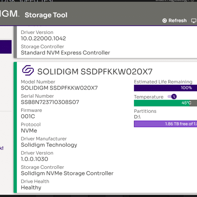The width and height of the screenshot is (197, 197).
Task: Click the Storage Tool title
Action: coord(46,15)
